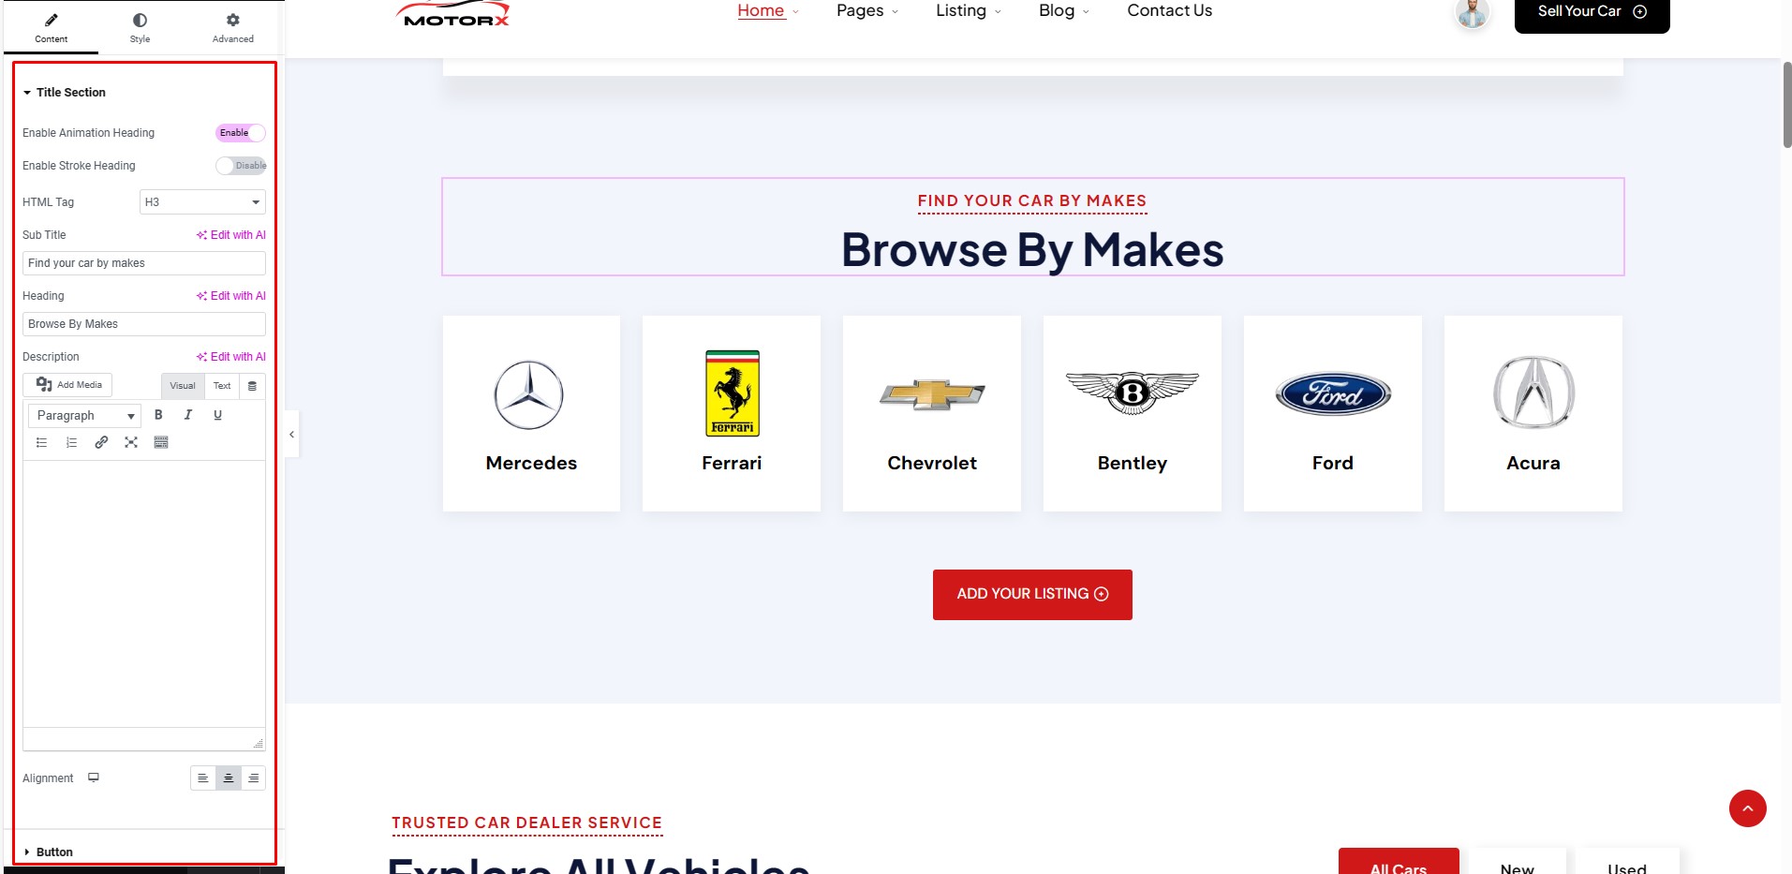The image size is (1792, 874).
Task: Set alignment to left
Action: (x=202, y=778)
